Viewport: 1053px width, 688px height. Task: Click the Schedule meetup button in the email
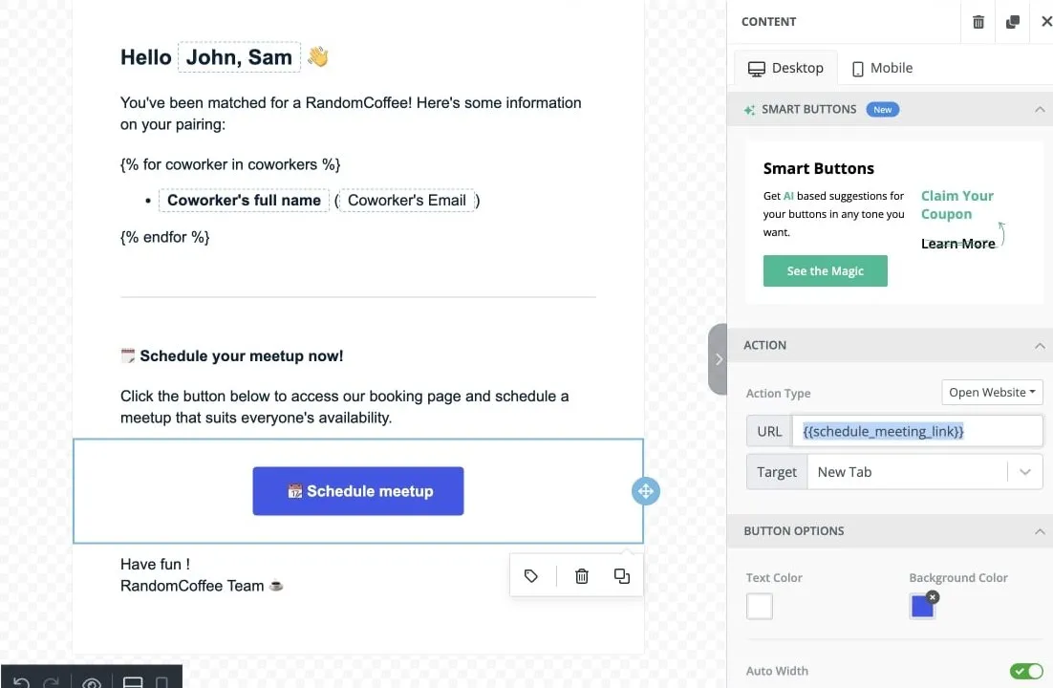(358, 491)
